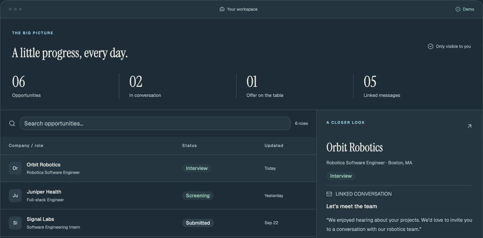Click the Your workspace title

click(x=242, y=9)
